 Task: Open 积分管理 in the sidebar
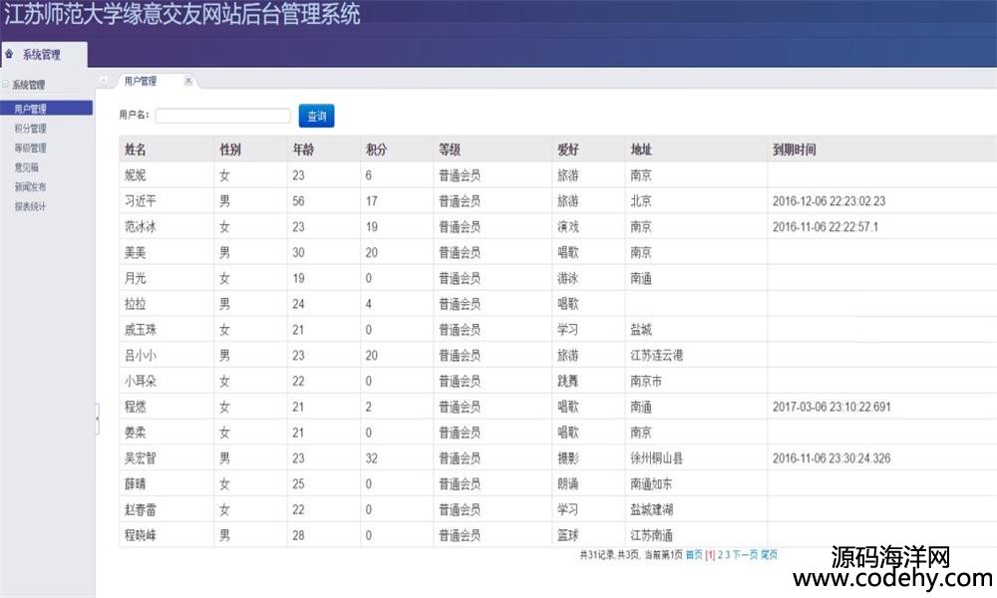(x=31, y=129)
